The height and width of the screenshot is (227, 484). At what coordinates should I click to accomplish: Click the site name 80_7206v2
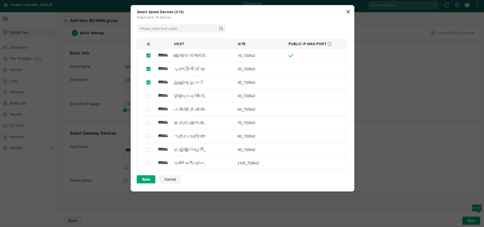click(x=247, y=136)
